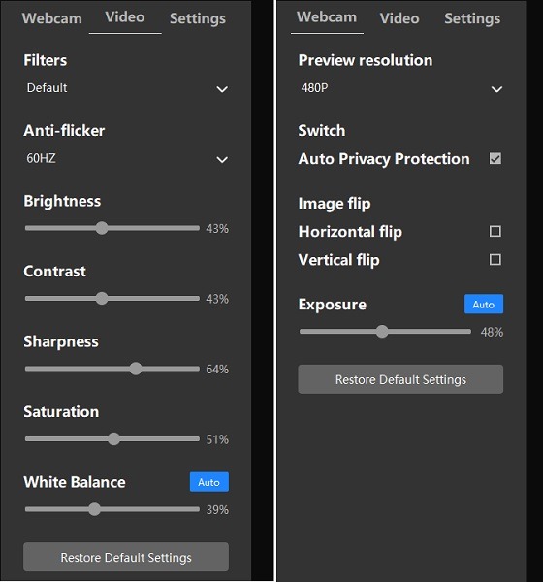Click the Sharpness slider handle
The width and height of the screenshot is (543, 582).
click(136, 369)
